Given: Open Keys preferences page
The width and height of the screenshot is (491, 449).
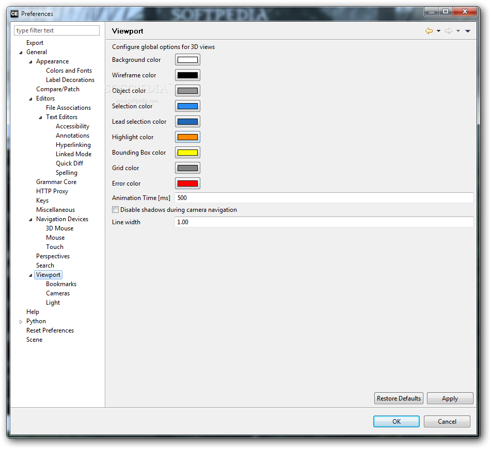Looking at the screenshot, I should tap(42, 201).
